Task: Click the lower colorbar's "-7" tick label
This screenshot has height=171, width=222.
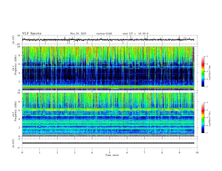Action: (207, 133)
